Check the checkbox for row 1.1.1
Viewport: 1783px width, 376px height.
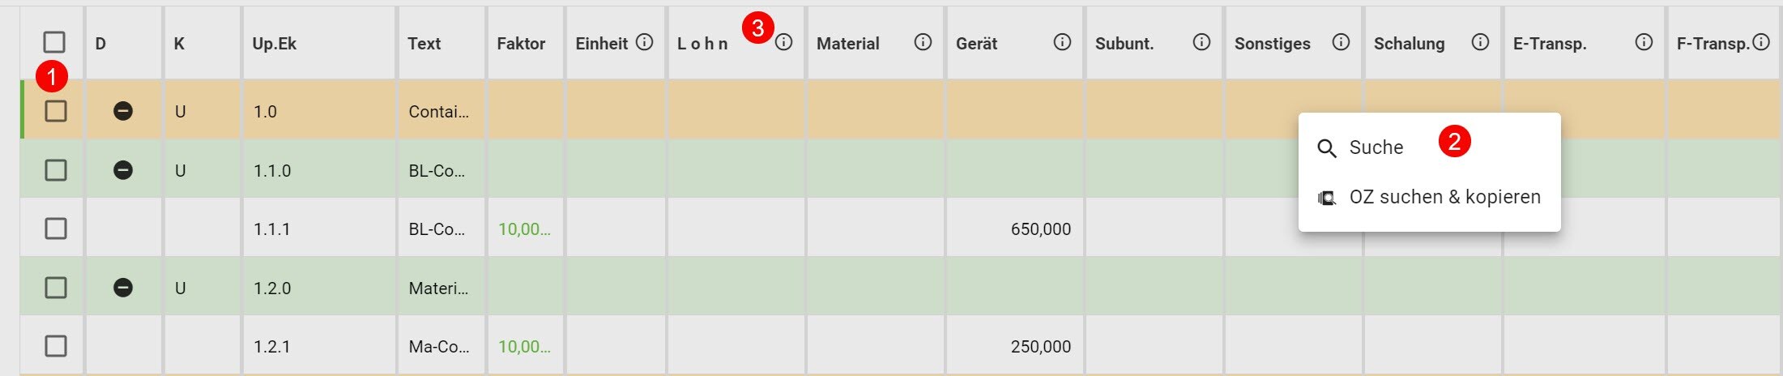55,229
